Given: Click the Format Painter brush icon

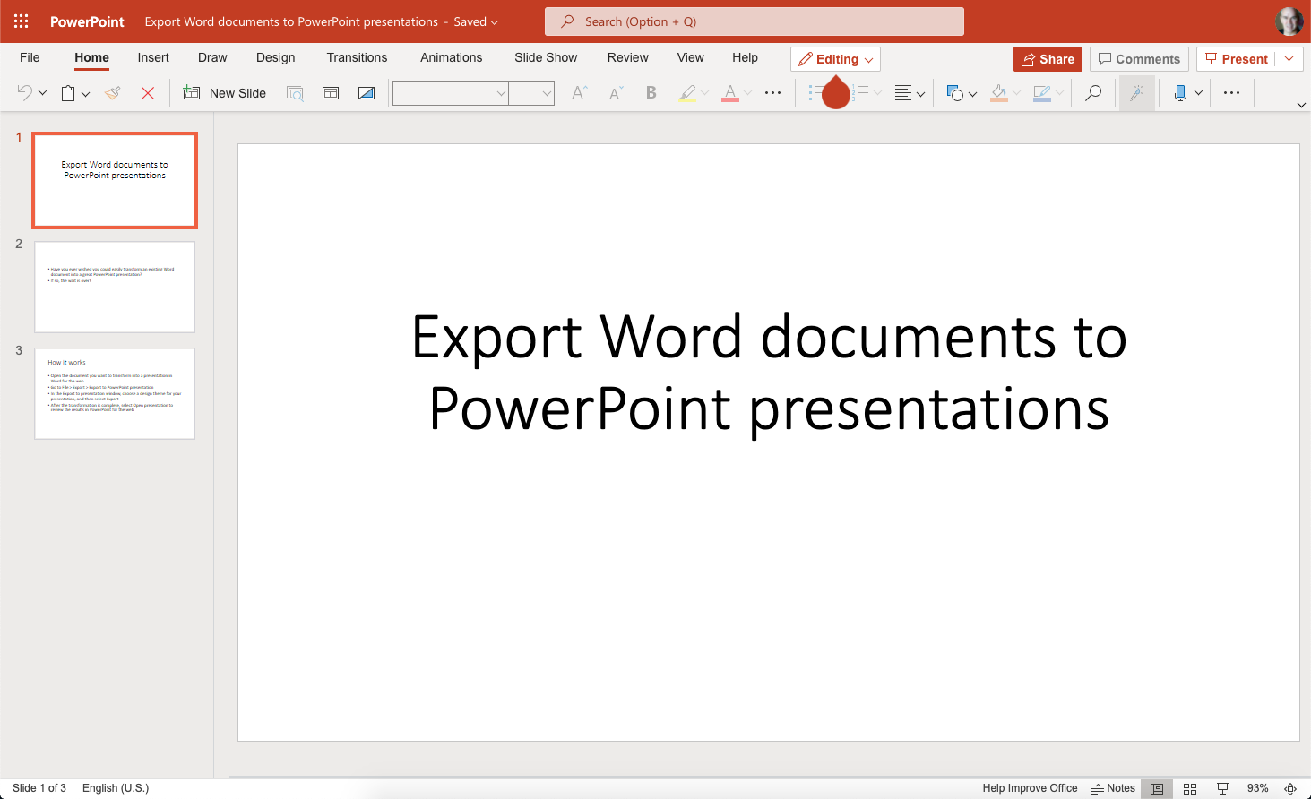Looking at the screenshot, I should 113,93.
